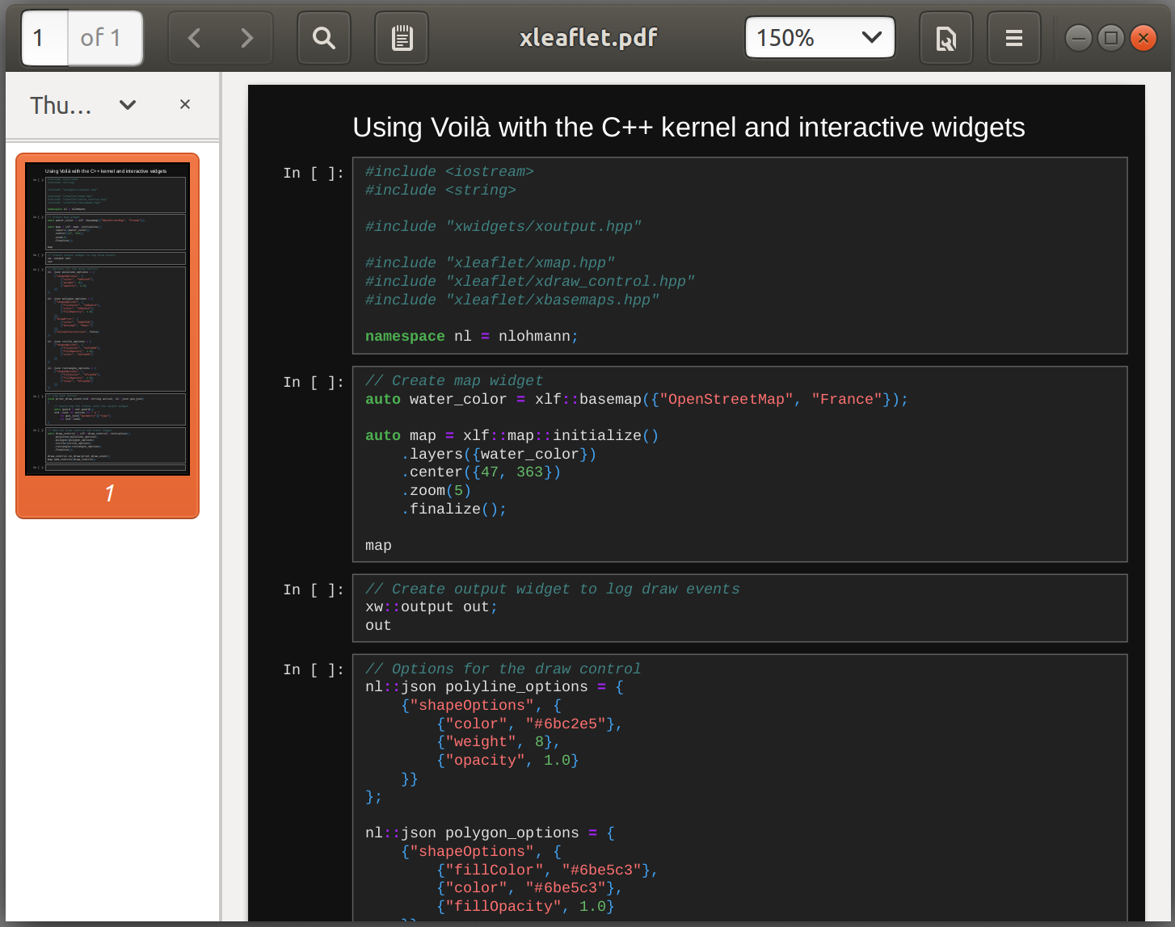
Task: Open the search find tool
Action: coord(324,38)
